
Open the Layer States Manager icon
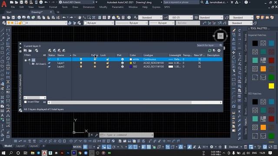[36, 51]
